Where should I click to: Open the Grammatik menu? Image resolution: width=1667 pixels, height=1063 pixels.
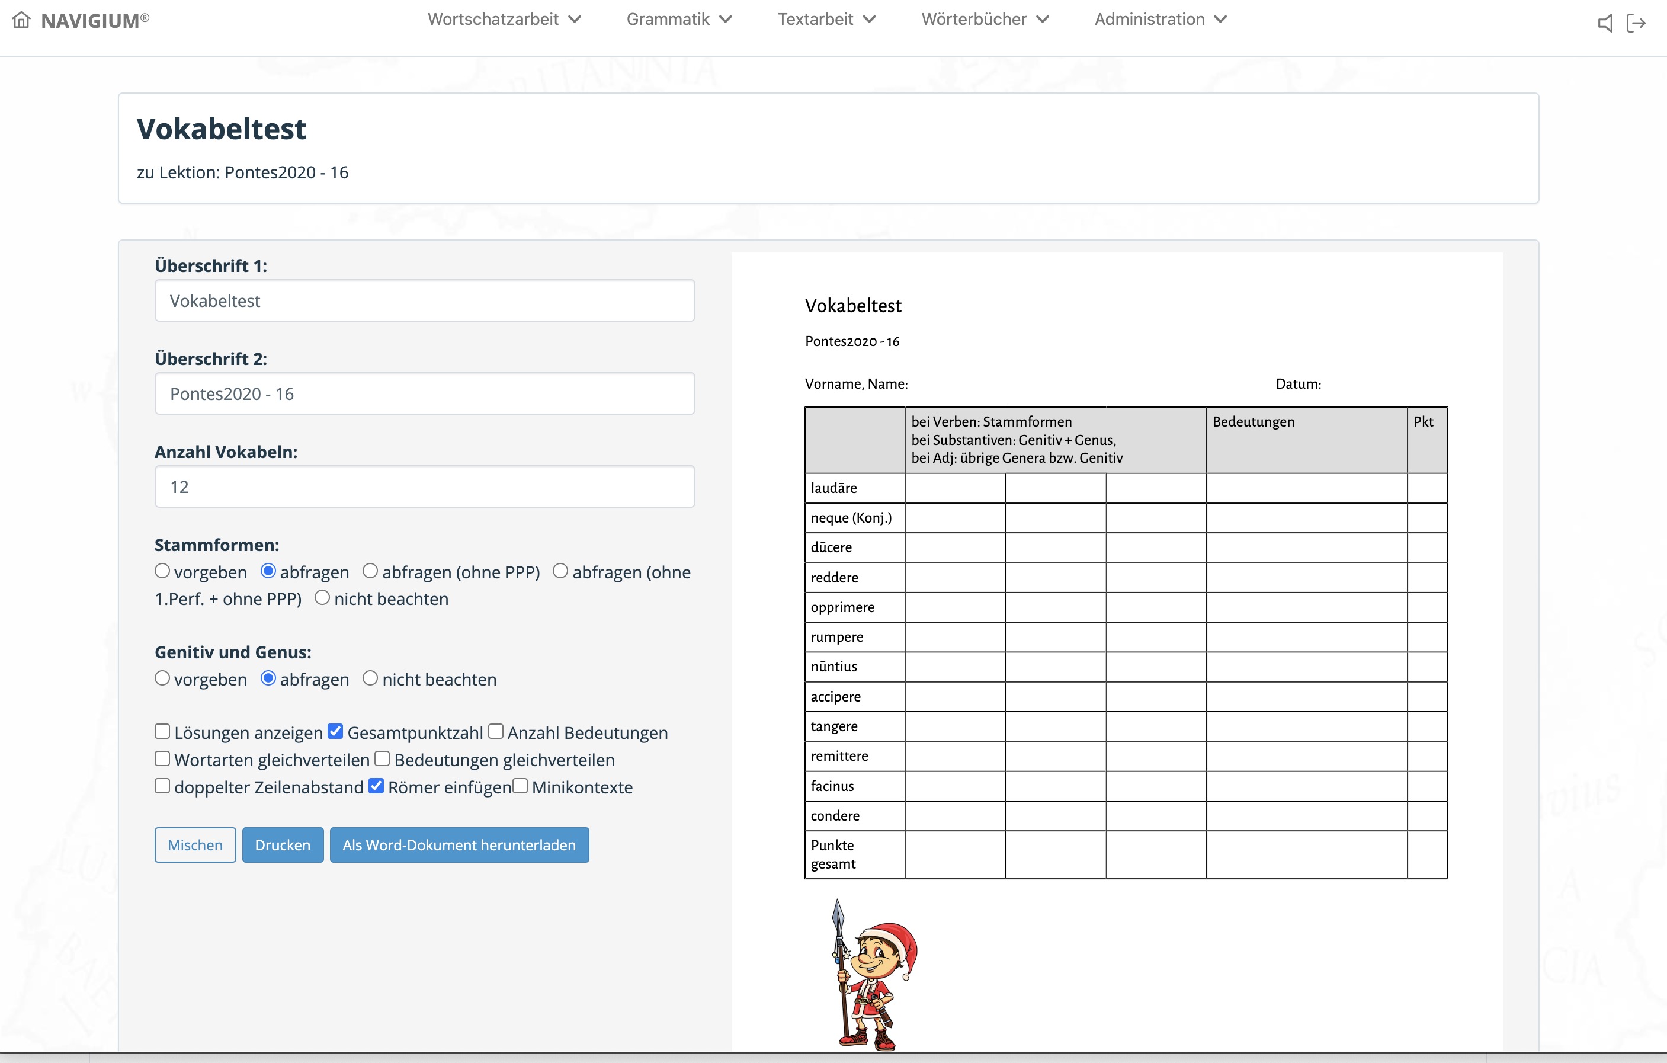click(679, 20)
